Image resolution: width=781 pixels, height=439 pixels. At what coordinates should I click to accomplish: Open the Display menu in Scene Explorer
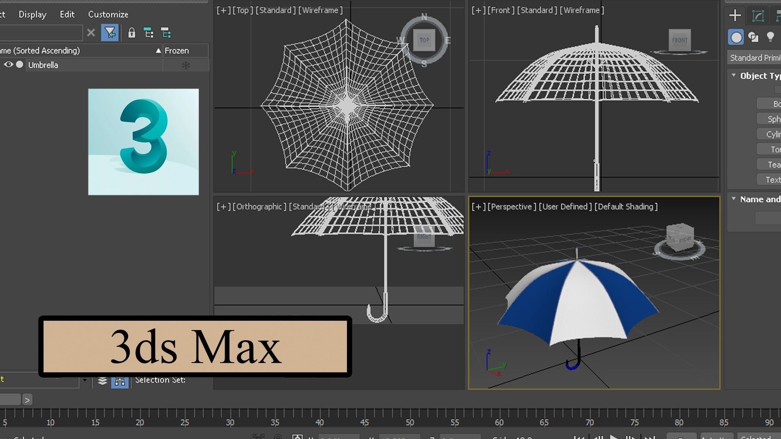pyautogui.click(x=33, y=14)
